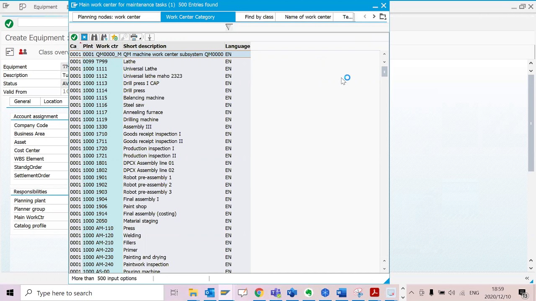
Task: Select the TP99 Lathe row
Action: 160,61
